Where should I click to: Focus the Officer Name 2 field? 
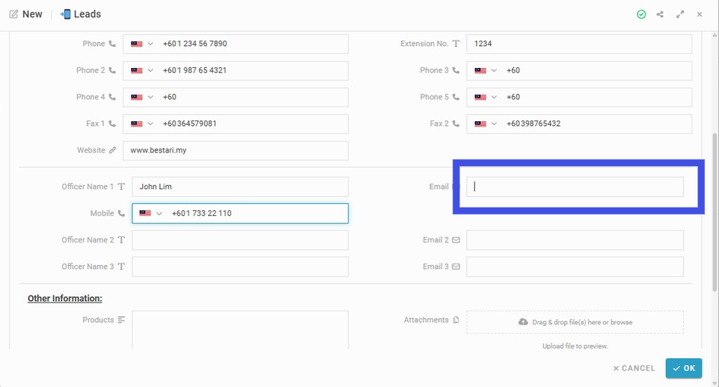[240, 240]
